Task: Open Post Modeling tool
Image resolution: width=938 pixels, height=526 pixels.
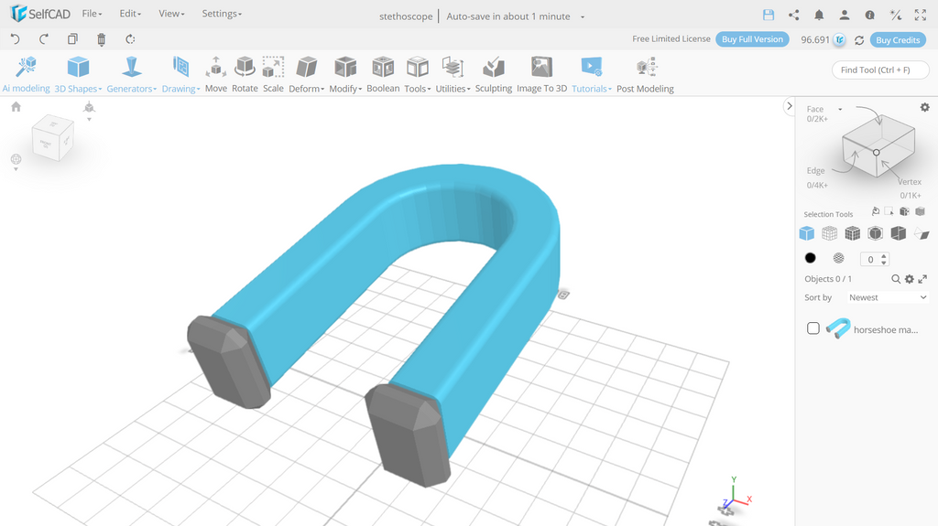Action: 645,75
